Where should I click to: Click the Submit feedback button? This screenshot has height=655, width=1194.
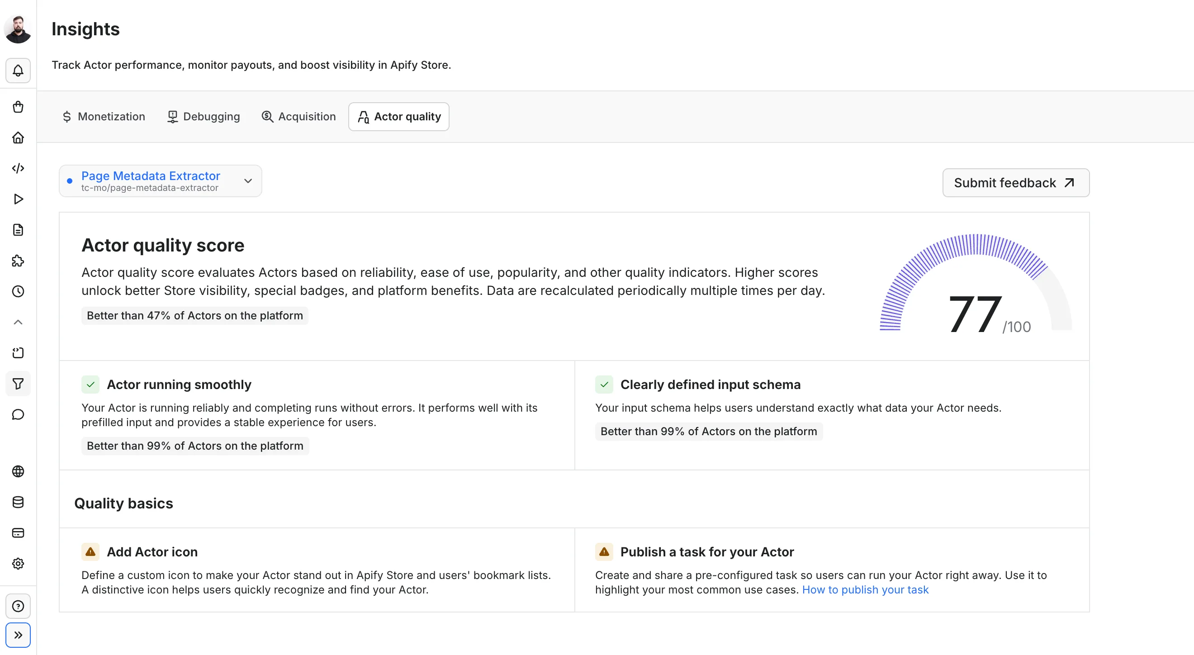coord(1015,183)
